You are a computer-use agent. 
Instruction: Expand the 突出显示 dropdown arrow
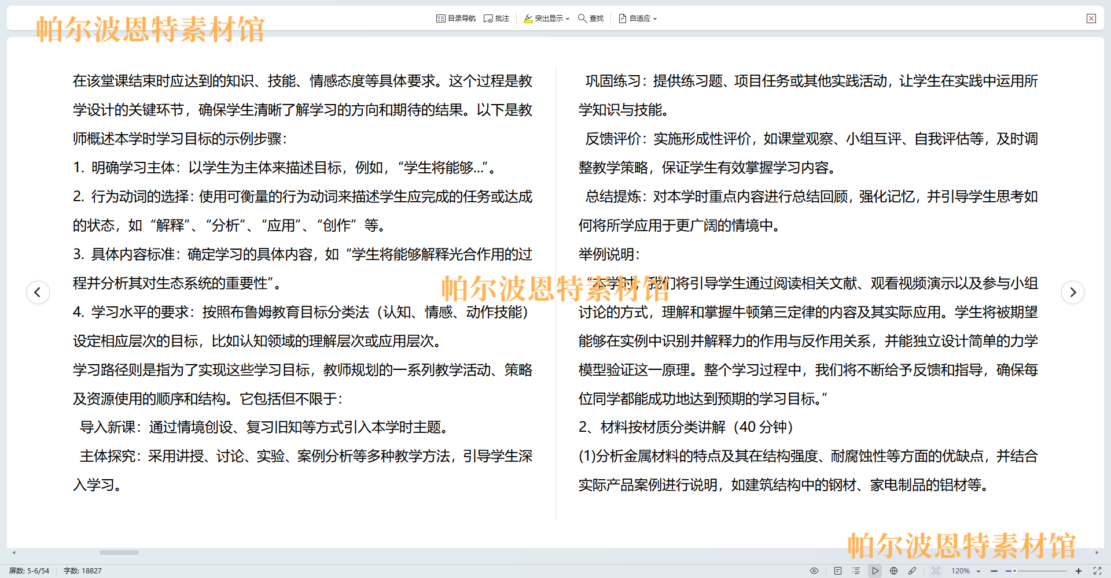coord(568,18)
